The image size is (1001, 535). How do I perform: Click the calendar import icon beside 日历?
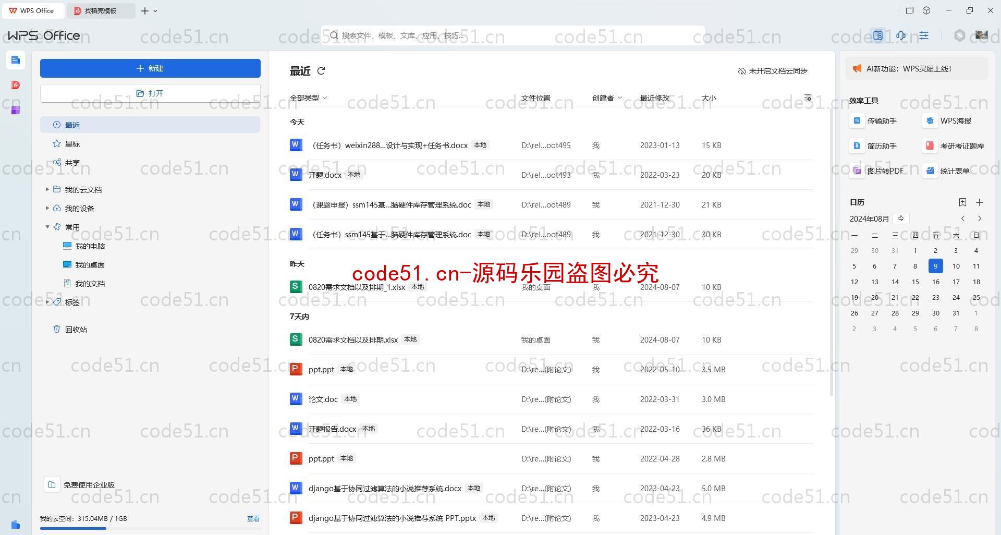[x=962, y=202]
